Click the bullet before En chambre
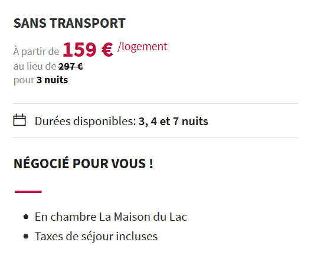 point(26,217)
